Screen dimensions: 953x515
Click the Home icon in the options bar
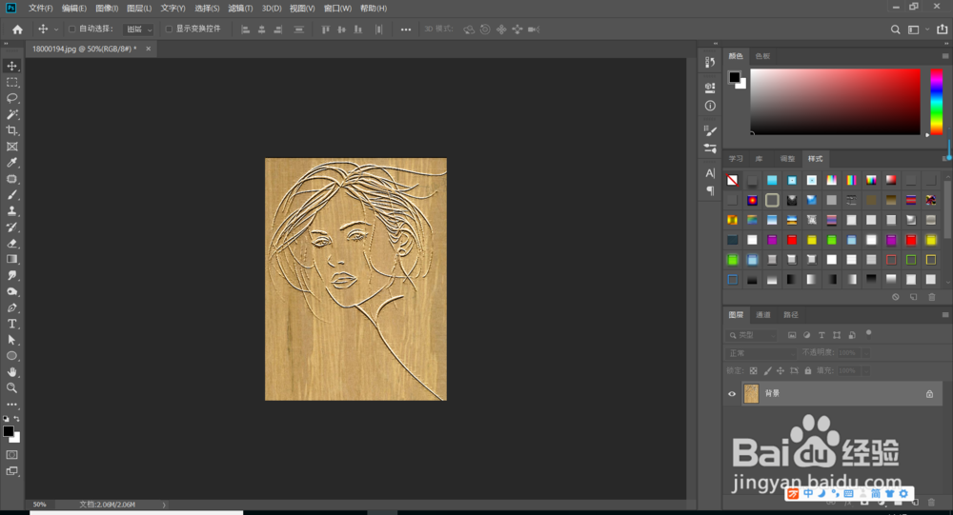[x=17, y=30]
